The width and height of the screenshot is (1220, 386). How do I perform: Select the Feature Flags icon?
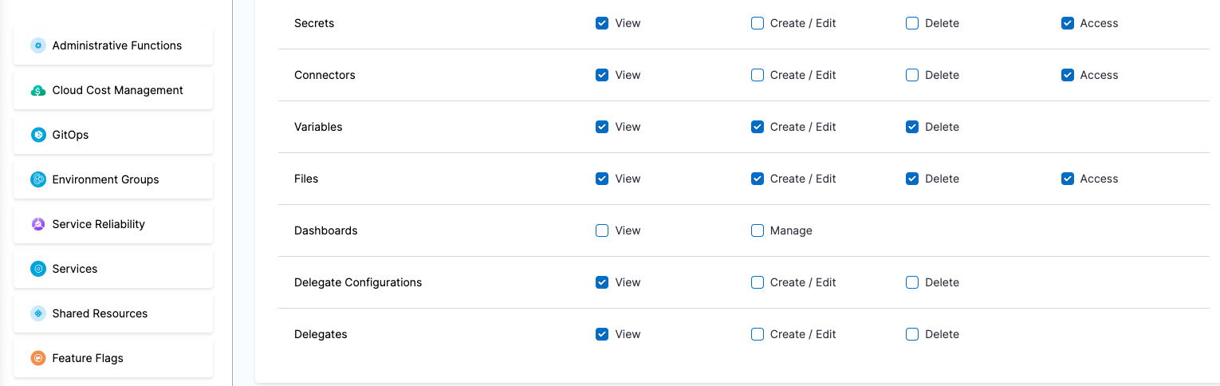click(38, 358)
